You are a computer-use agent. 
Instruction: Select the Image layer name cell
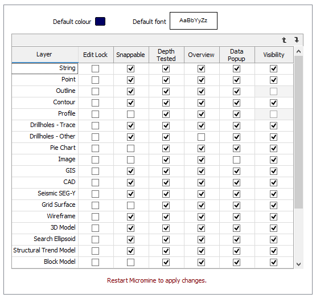pos(45,160)
